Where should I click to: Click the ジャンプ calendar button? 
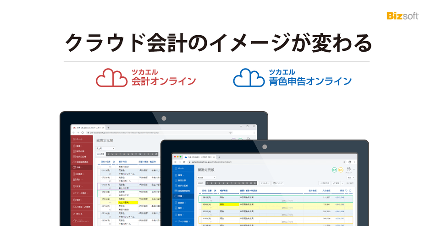[278, 183]
